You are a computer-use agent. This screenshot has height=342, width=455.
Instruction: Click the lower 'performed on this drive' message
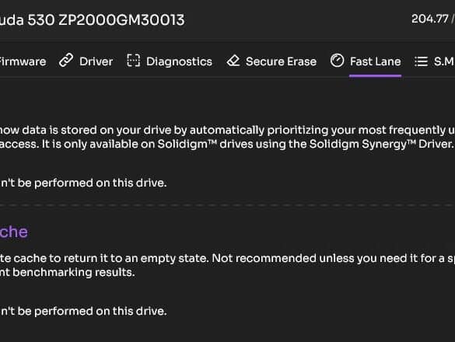[83, 311]
